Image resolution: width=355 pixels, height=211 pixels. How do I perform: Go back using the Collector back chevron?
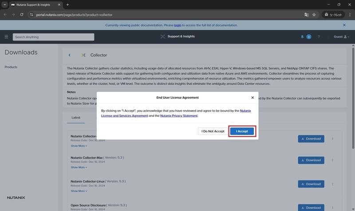tap(70, 55)
